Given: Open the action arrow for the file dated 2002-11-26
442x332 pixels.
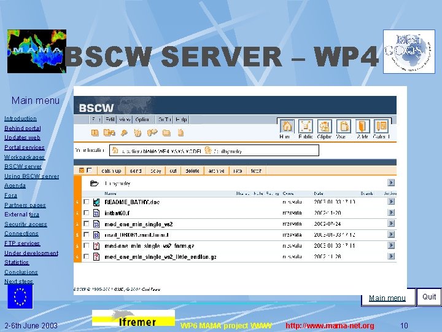Looking at the screenshot, I should [x=390, y=256].
